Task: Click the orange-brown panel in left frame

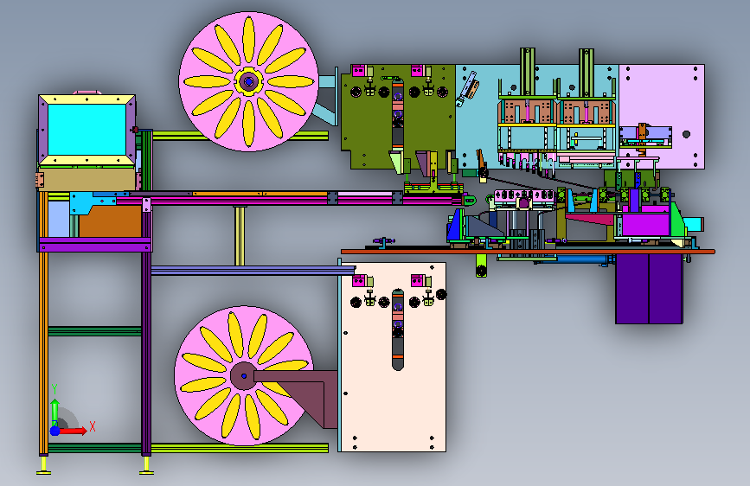Action: pyautogui.click(x=111, y=223)
